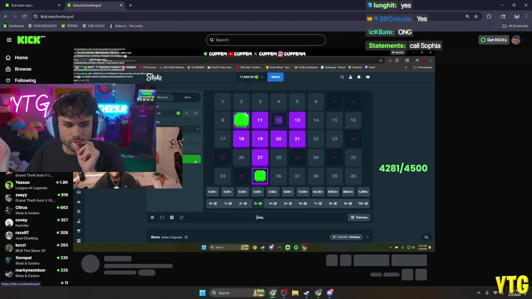Open the Windows Start menu
This screenshot has width=532, height=299.
[202, 293]
